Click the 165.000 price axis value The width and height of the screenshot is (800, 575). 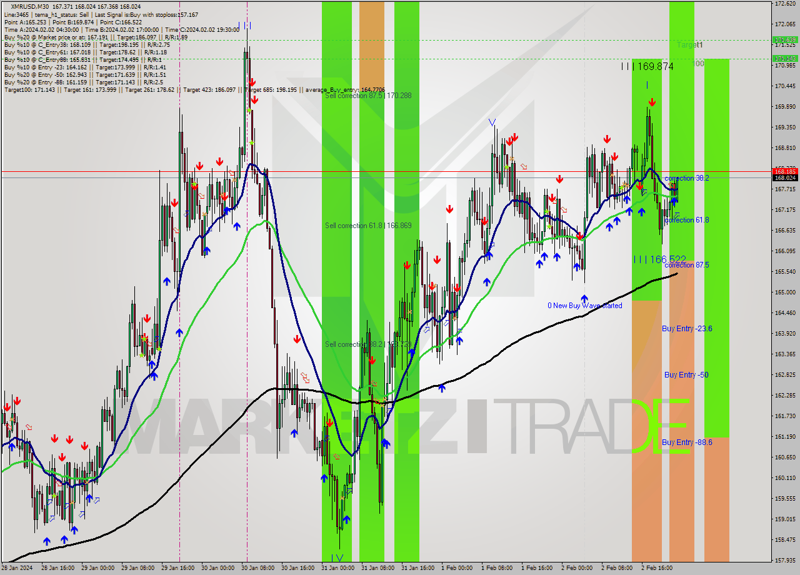pos(785,292)
